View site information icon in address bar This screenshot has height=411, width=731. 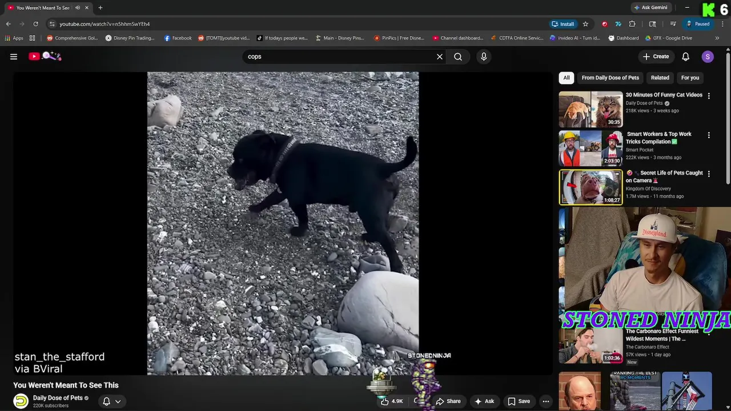(52, 24)
